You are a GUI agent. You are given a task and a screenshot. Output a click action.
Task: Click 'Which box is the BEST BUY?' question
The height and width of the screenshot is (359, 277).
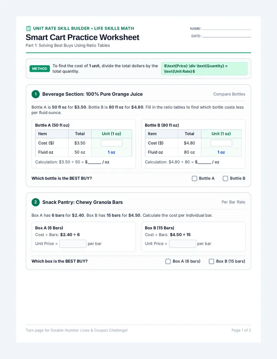point(60,261)
